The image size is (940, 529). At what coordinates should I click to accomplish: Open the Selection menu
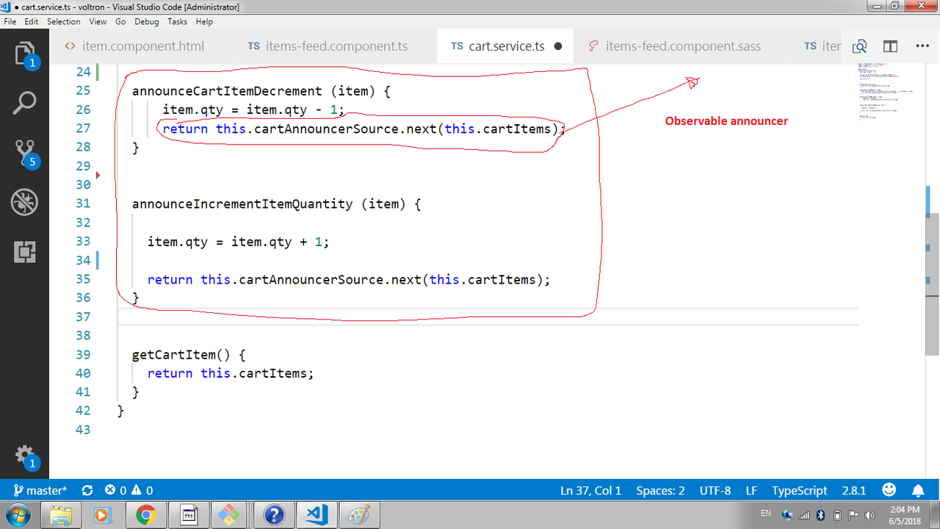tap(64, 21)
